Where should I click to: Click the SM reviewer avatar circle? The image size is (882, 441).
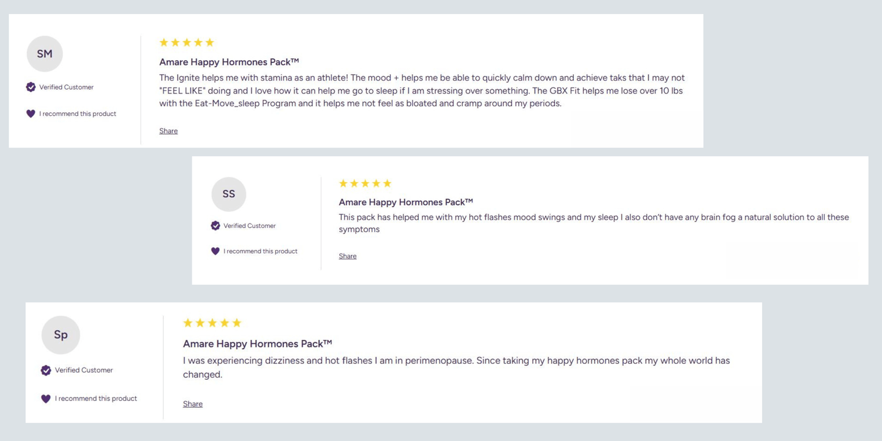tap(45, 54)
